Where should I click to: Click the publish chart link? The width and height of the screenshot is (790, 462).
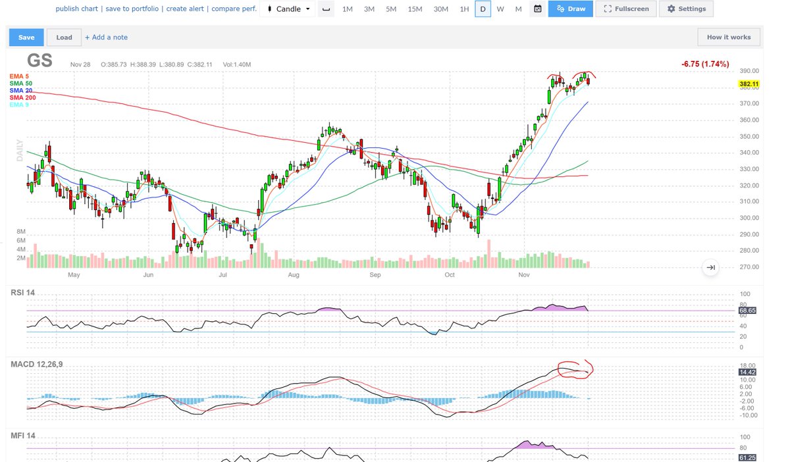[x=76, y=9]
